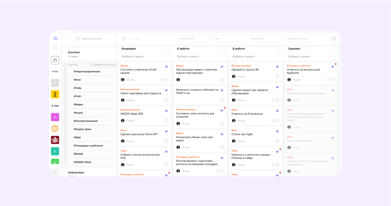The height and width of the screenshot is (206, 391).
Task: Click the add workspace plus icon
Action: pyautogui.click(x=55, y=172)
